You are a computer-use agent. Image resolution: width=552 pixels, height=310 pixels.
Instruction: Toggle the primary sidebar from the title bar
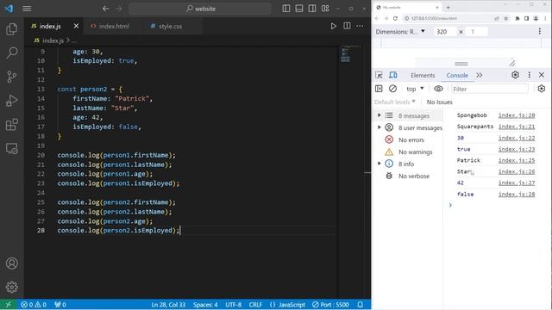pos(286,9)
